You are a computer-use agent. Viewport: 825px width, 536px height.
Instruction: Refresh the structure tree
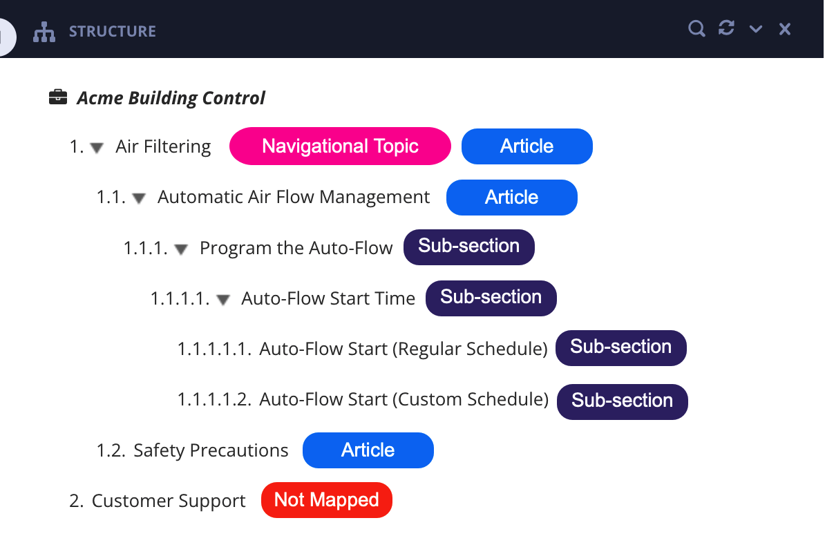click(x=726, y=29)
